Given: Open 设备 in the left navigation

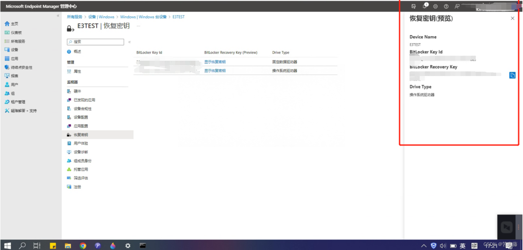Looking at the screenshot, I should pyautogui.click(x=12, y=50).
